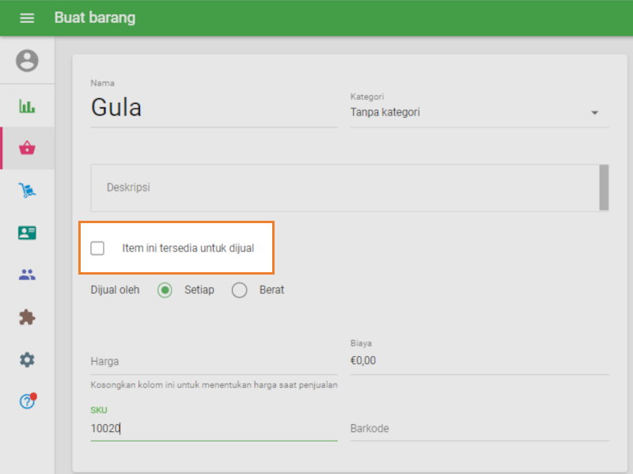This screenshot has height=474, width=633.
Task: Open the reports bar chart icon
Action: click(27, 106)
